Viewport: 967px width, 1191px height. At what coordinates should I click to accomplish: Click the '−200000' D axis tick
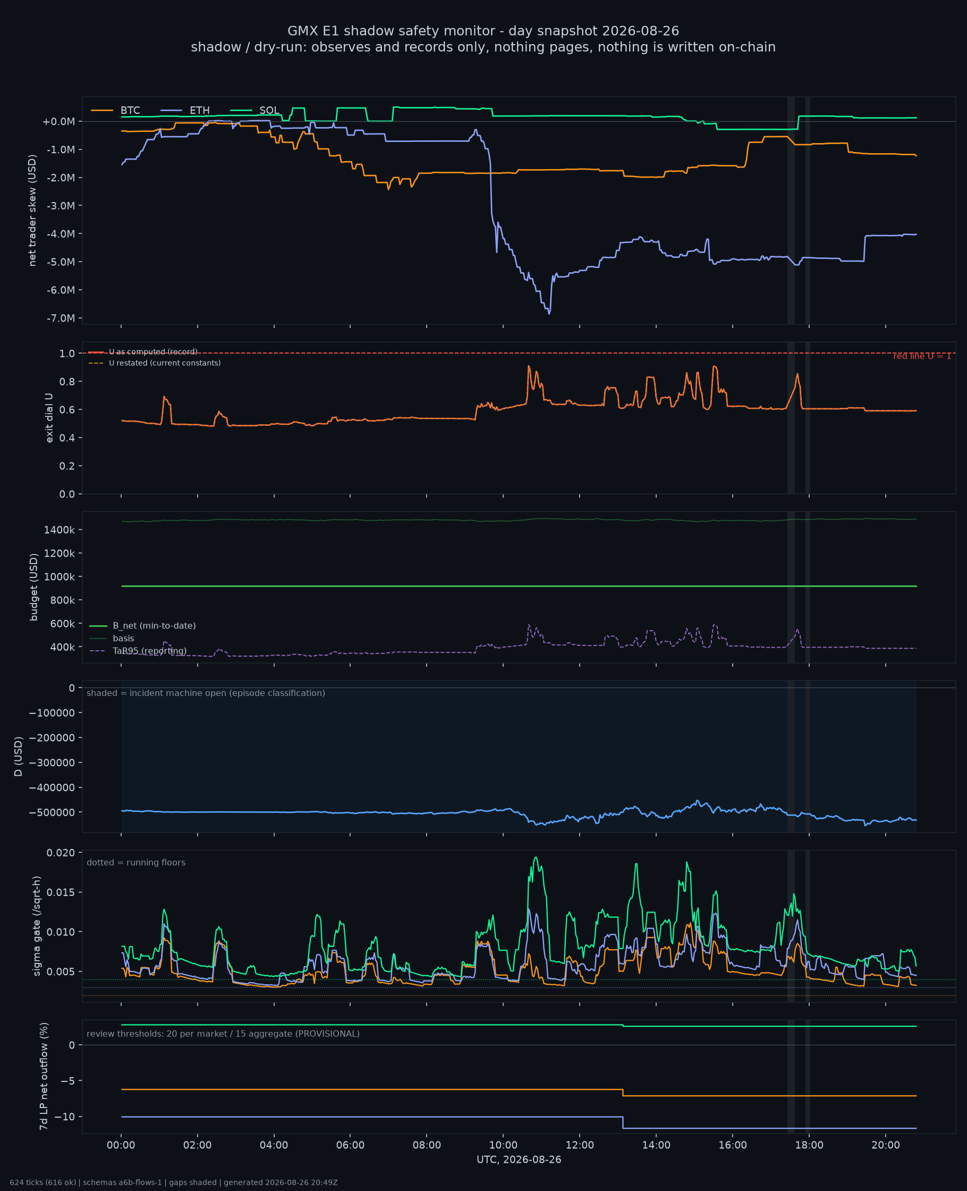(x=52, y=738)
